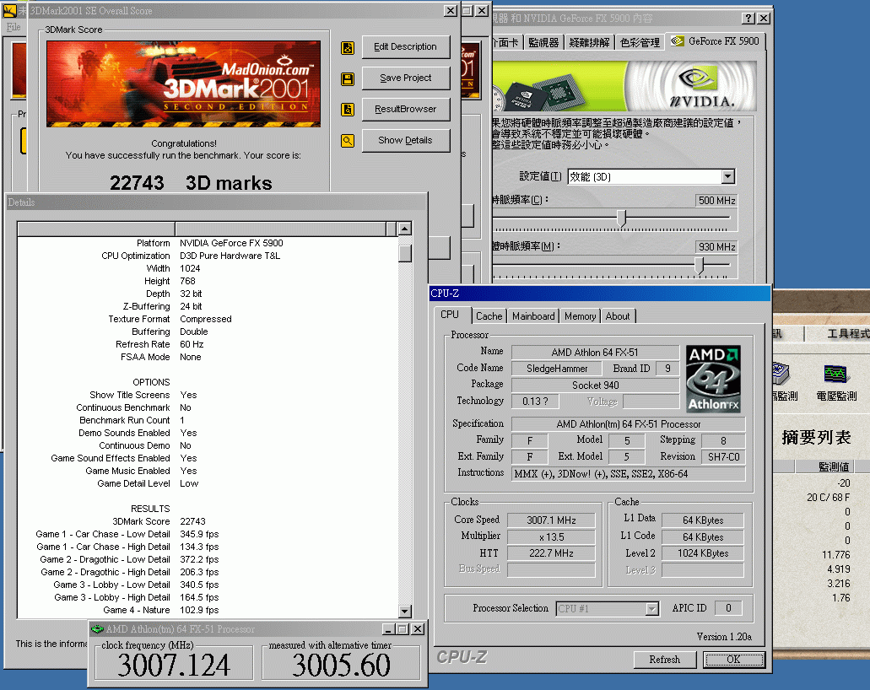This screenshot has width=870, height=690.
Task: Click the Save Project button
Action: (406, 78)
